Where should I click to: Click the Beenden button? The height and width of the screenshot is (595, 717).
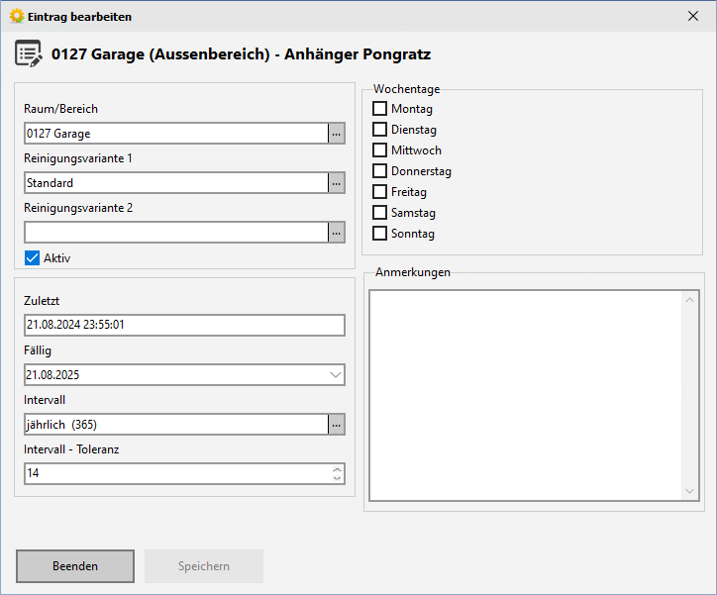click(75, 566)
